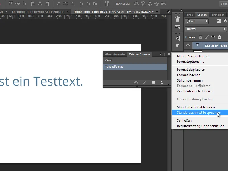Click the distribute bottom edges icon
The image size is (228, 171).
coord(72,4)
